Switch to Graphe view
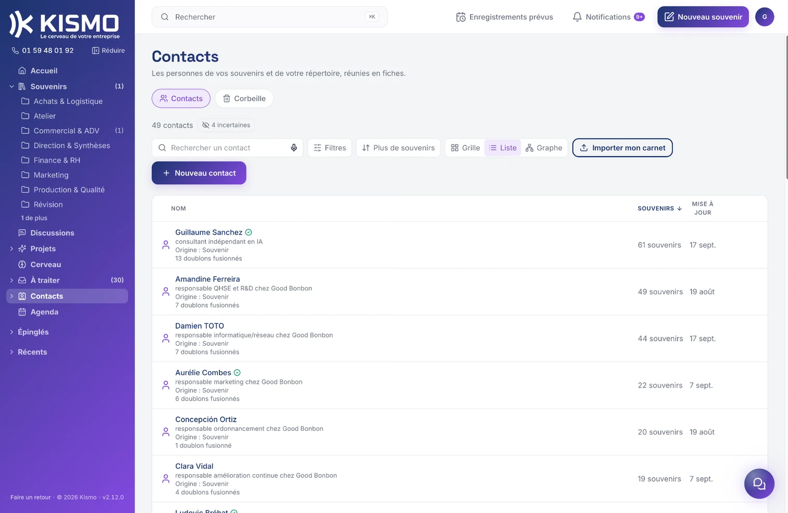This screenshot has height=513, width=788. coord(544,148)
